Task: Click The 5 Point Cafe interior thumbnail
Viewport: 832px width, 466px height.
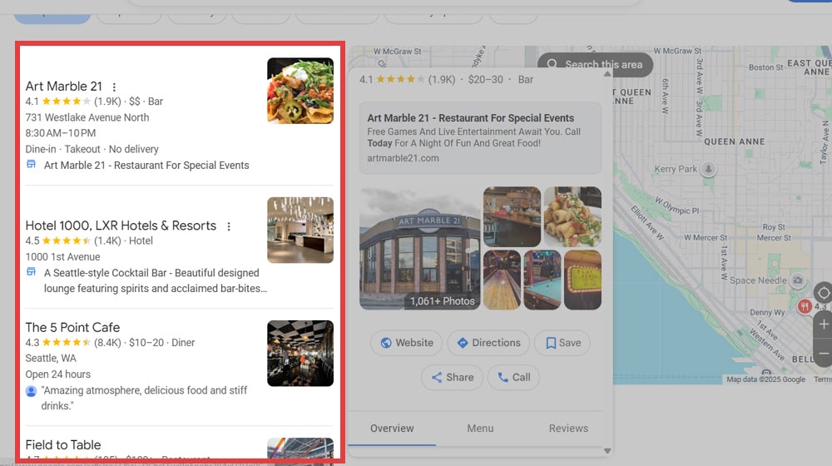Action: [x=300, y=354]
